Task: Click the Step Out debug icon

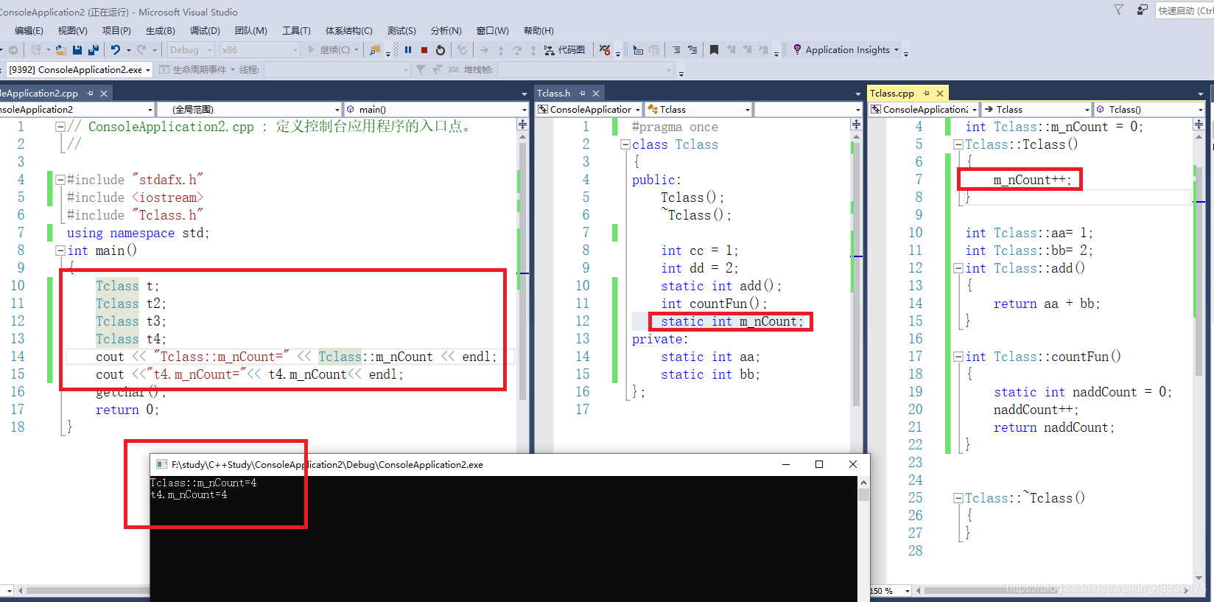Action: (533, 50)
